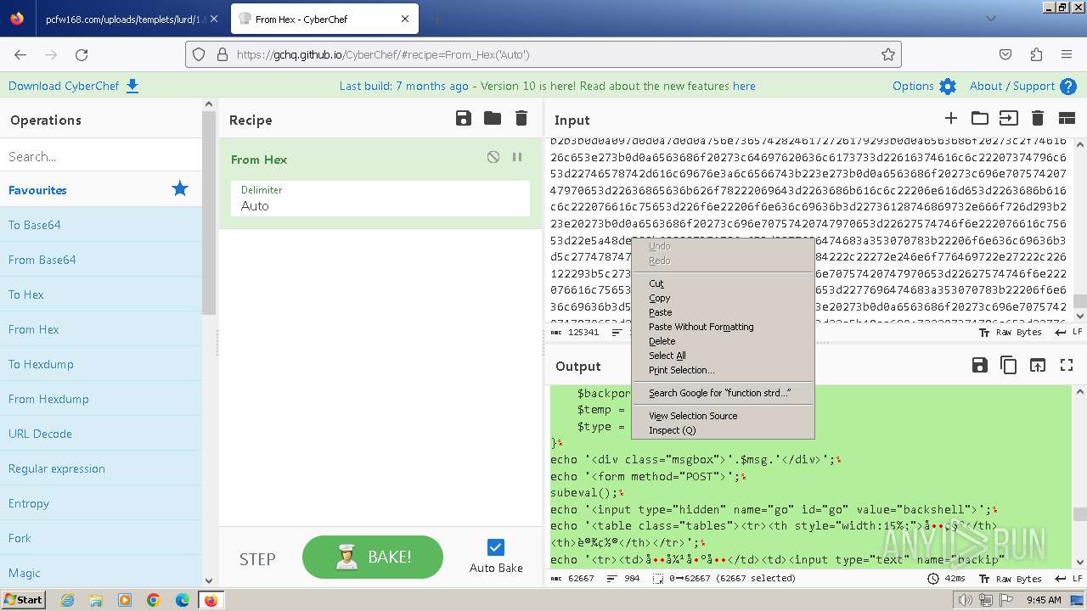
Task: Open input character encoding Raw Bytes selector
Action: pyautogui.click(x=1011, y=333)
